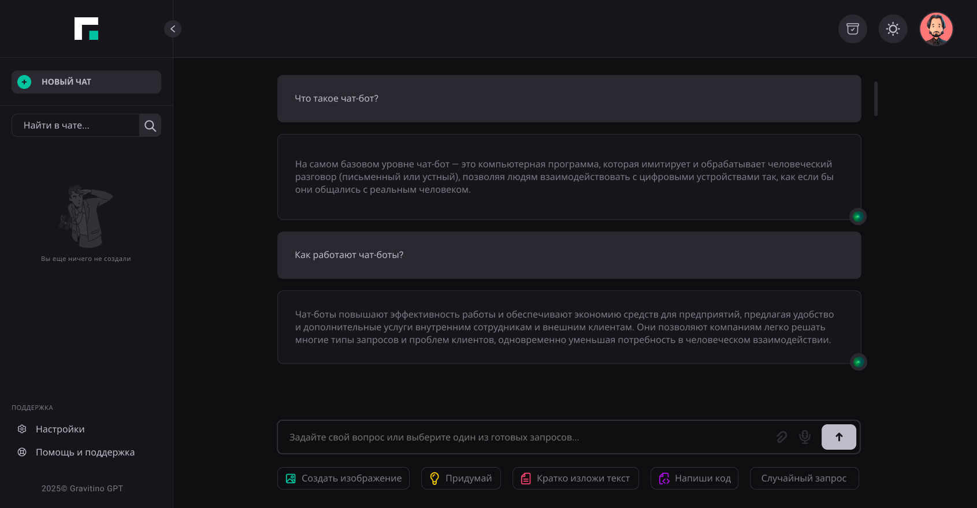
Task: Select the Придумай quick prompt
Action: pyautogui.click(x=460, y=479)
